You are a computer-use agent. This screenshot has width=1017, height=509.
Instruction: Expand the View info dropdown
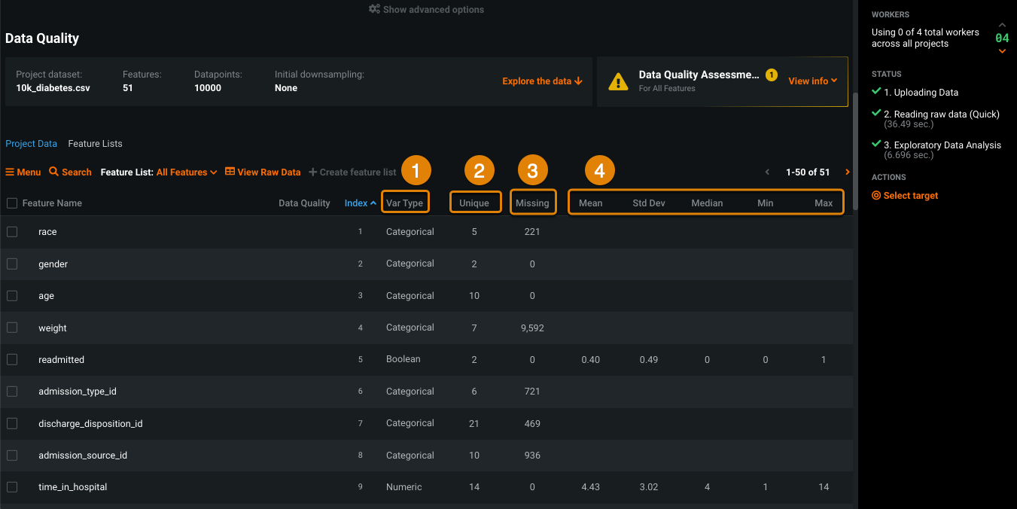pos(813,81)
